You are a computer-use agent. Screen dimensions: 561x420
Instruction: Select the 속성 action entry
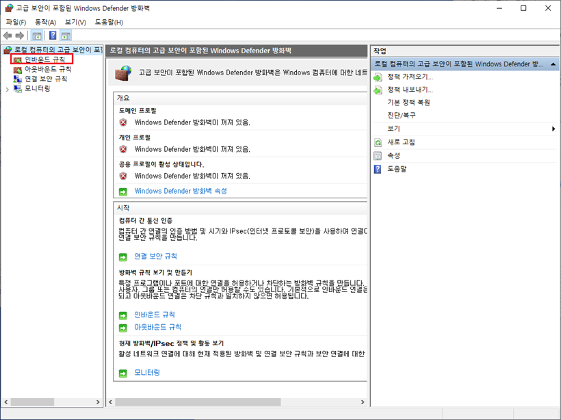click(x=393, y=156)
